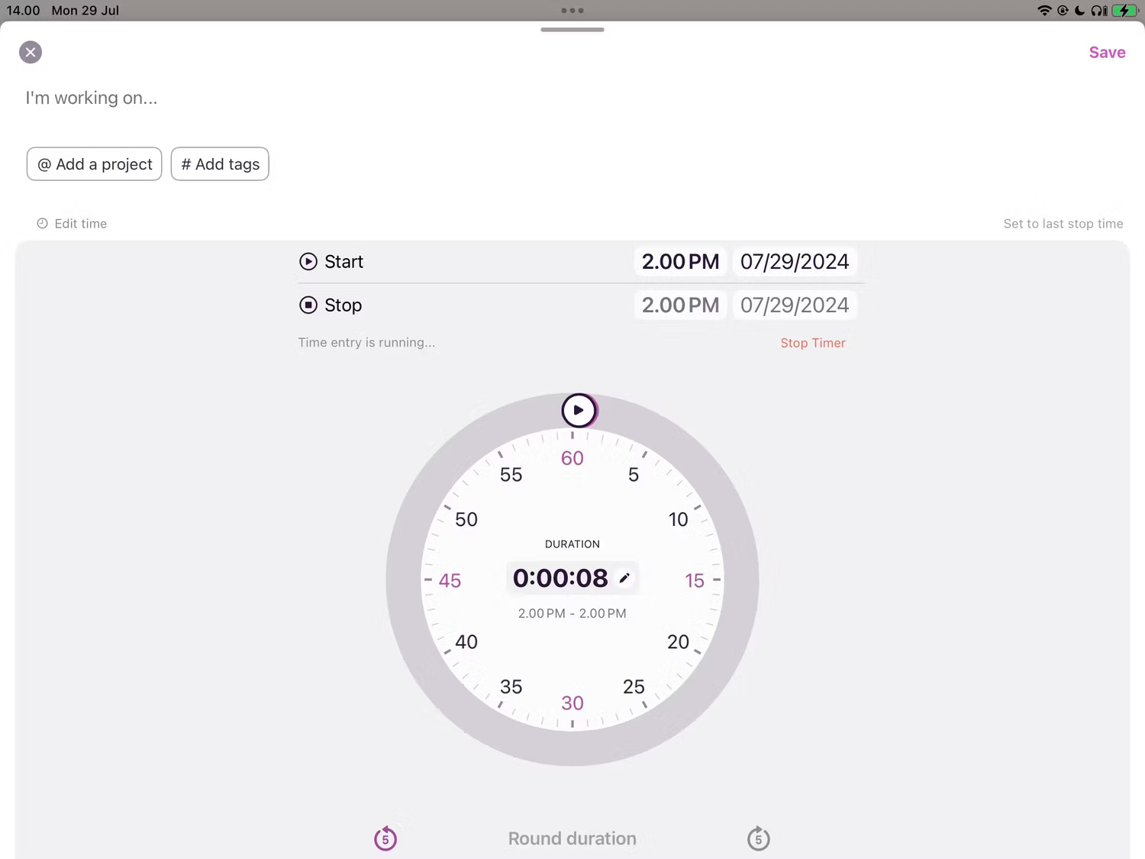
Task: Dismiss the entry sheet with the X icon
Action: [31, 52]
